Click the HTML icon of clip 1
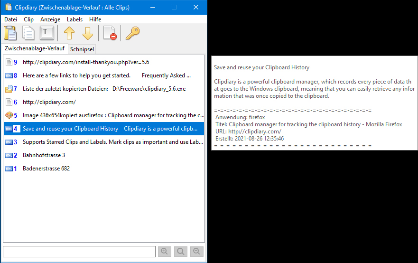The height and width of the screenshot is (263, 418). (x=9, y=169)
